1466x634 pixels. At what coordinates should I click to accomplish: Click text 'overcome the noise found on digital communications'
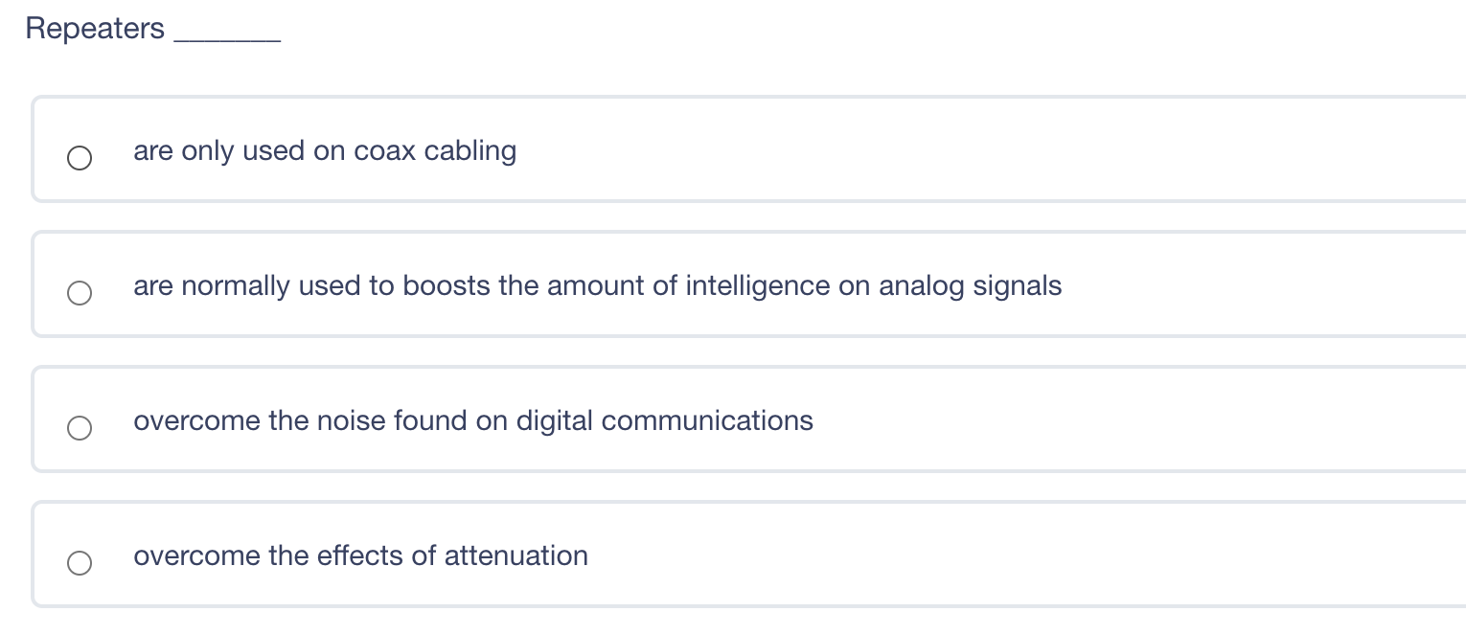tap(472, 421)
